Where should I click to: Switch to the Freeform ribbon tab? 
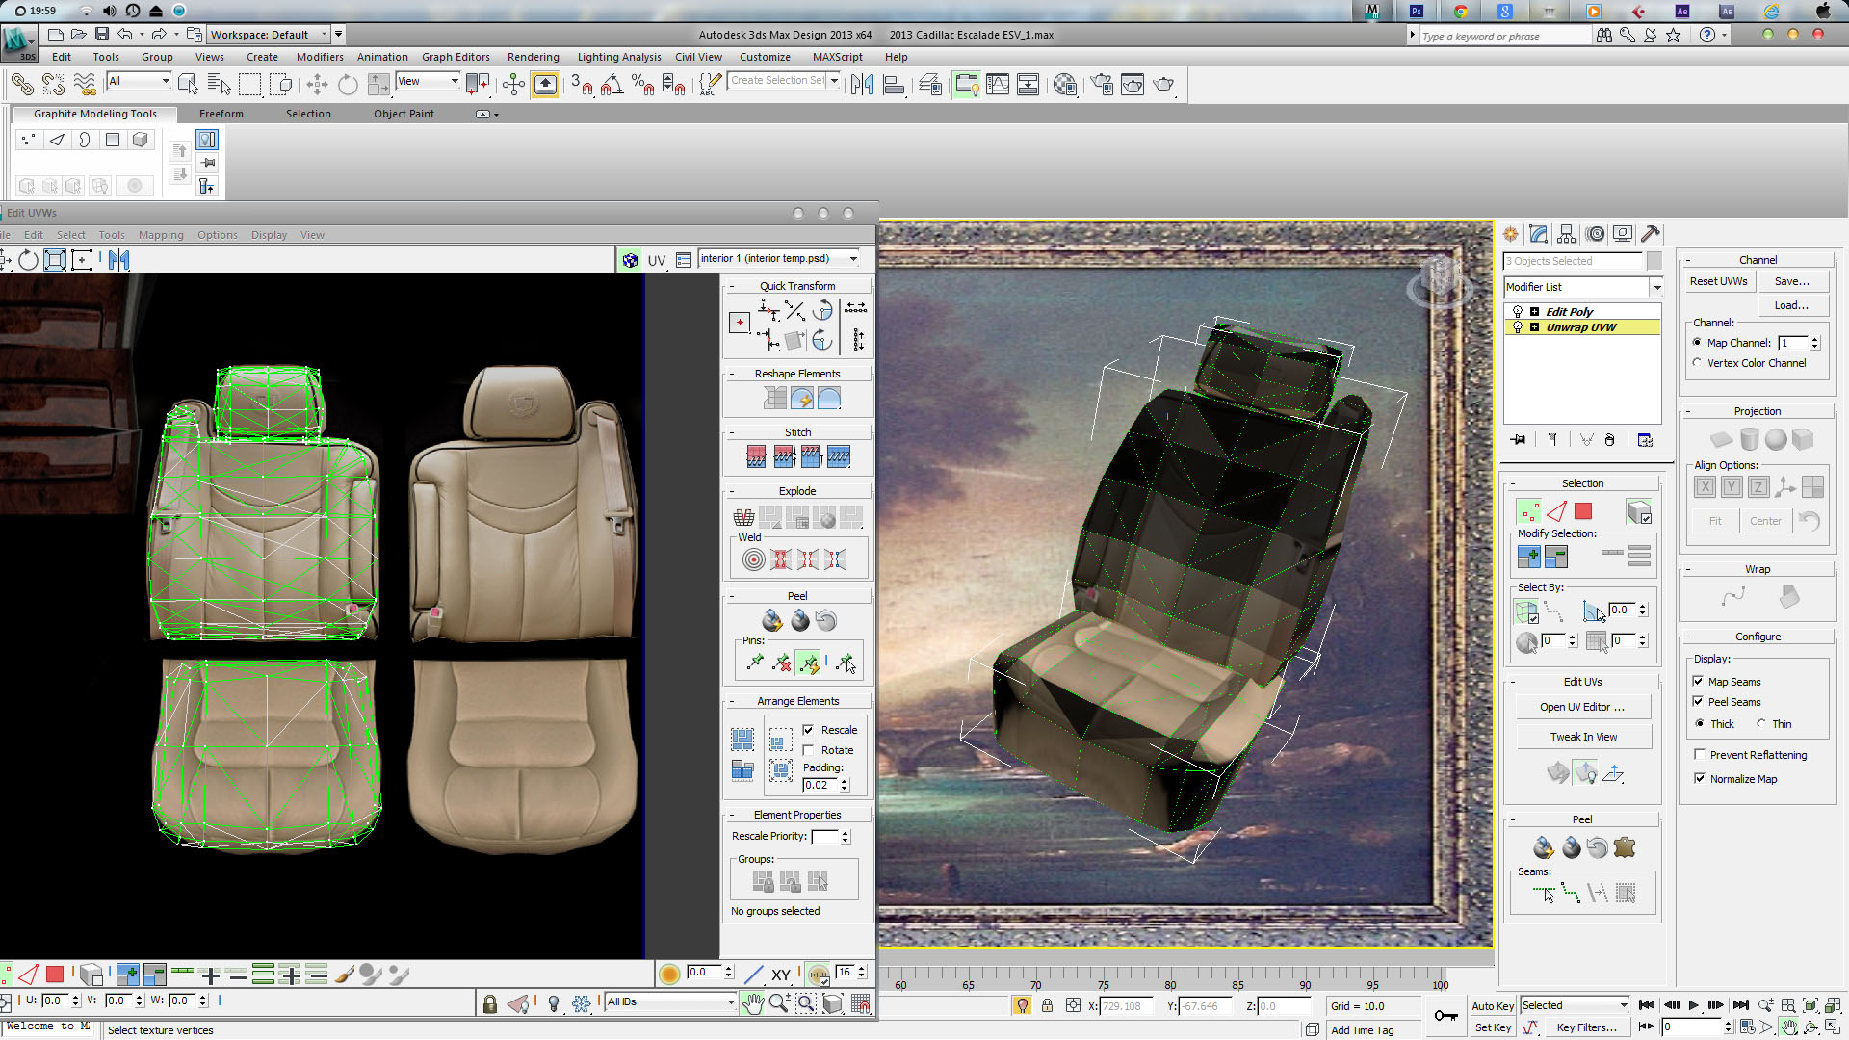[x=221, y=114]
